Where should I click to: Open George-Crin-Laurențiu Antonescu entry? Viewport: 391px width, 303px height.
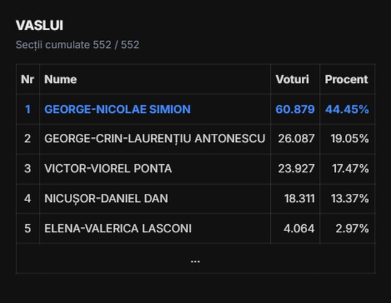pos(155,138)
